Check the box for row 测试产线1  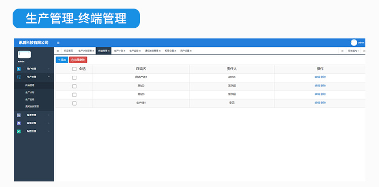click(74, 78)
